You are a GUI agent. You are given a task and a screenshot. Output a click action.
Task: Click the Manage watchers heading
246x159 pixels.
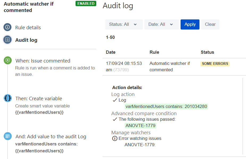131,133
